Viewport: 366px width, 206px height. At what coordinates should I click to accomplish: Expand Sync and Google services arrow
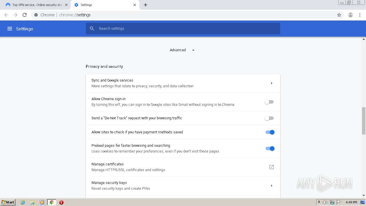coord(272,83)
